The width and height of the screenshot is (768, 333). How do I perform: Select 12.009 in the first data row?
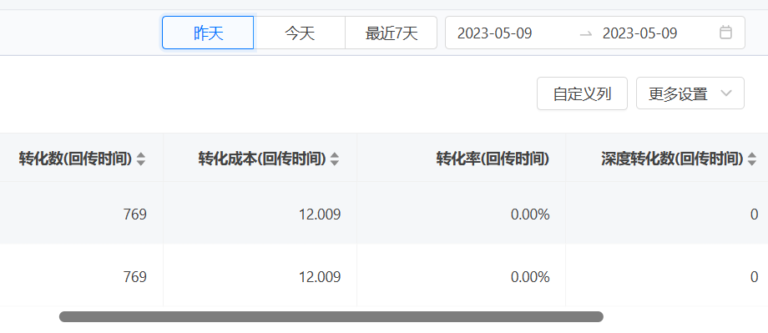point(320,214)
